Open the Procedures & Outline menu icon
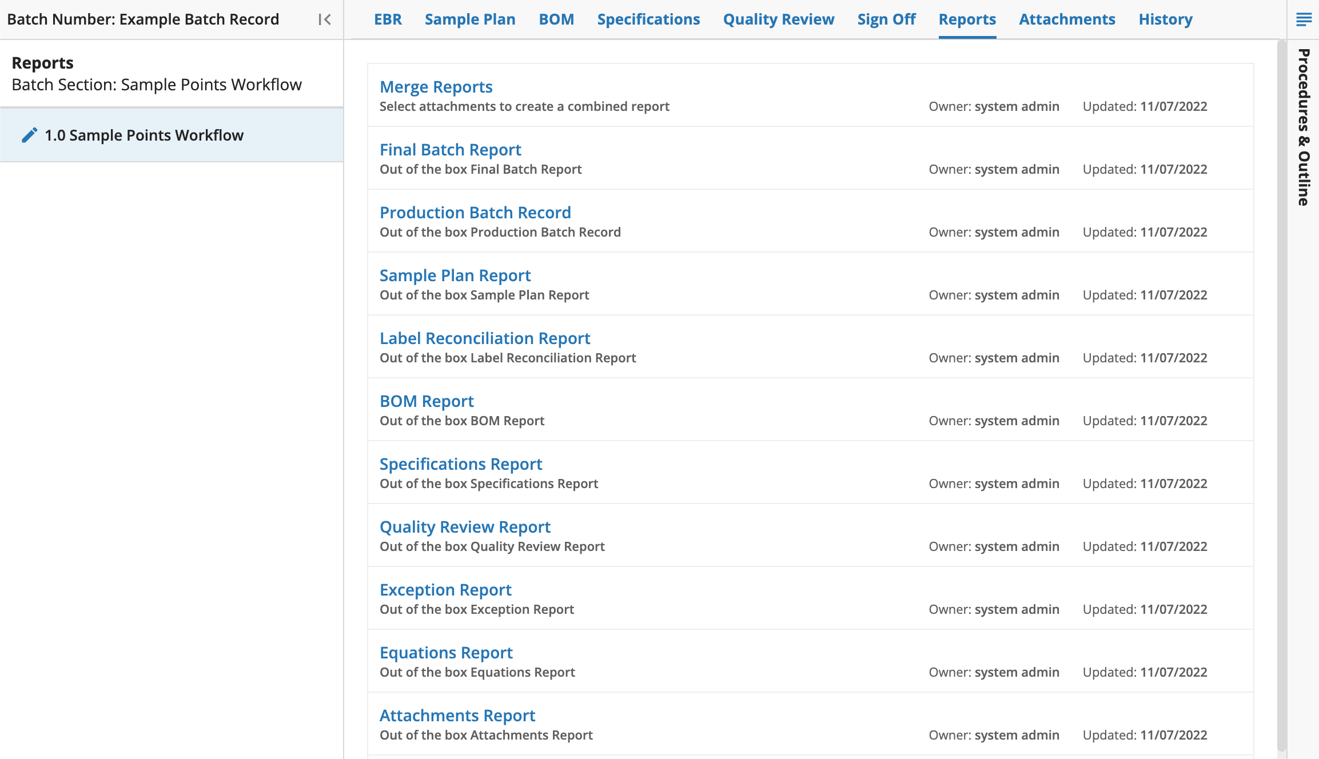 tap(1304, 19)
